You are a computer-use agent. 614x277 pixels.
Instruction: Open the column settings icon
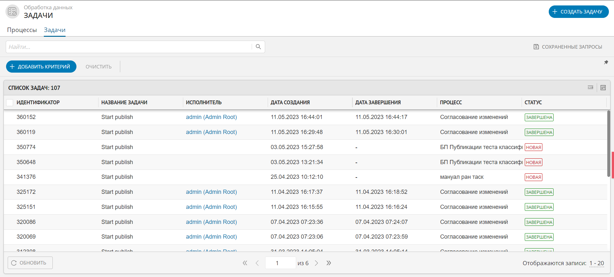coord(603,88)
